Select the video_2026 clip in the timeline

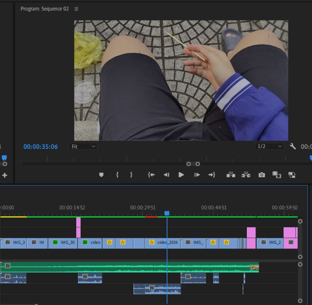[x=163, y=243]
